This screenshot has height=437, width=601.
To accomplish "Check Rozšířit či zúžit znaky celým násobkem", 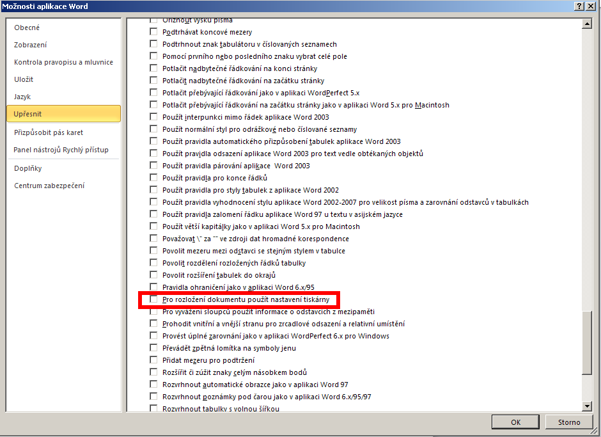I will pyautogui.click(x=153, y=372).
